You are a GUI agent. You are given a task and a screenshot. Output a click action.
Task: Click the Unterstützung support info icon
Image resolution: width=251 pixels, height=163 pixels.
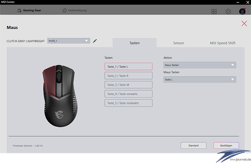pyautogui.click(x=65, y=10)
